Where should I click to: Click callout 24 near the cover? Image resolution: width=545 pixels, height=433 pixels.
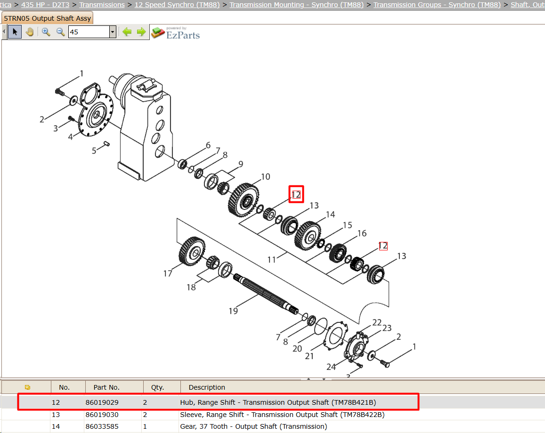point(331,367)
